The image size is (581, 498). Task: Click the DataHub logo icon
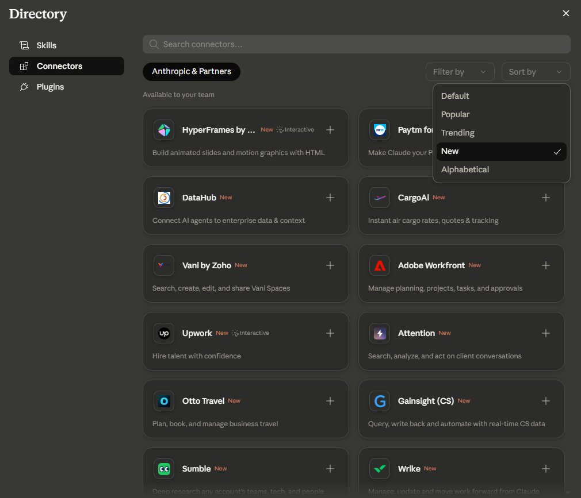tap(164, 198)
